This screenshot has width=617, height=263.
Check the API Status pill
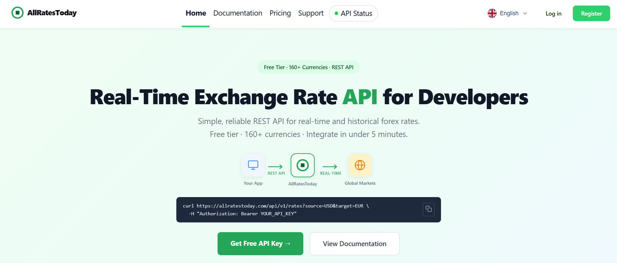[x=353, y=13]
